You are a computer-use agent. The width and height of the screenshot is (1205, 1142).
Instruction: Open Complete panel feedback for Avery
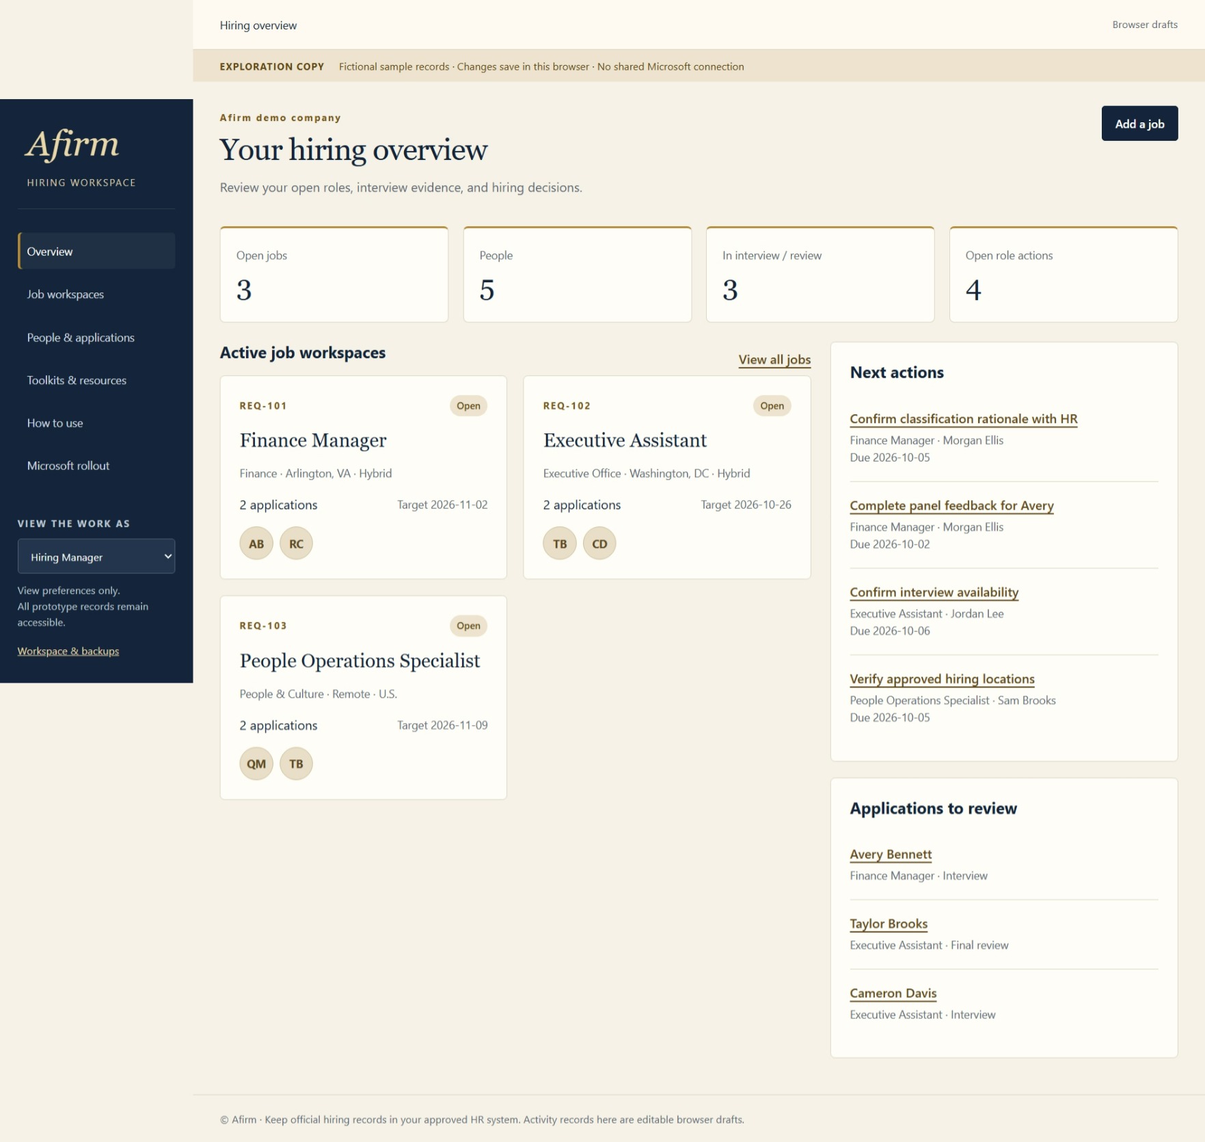pos(951,506)
